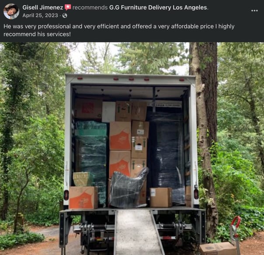Open Gisell Jimenez's profile name link
The height and width of the screenshot is (255, 264).
coord(43,7)
